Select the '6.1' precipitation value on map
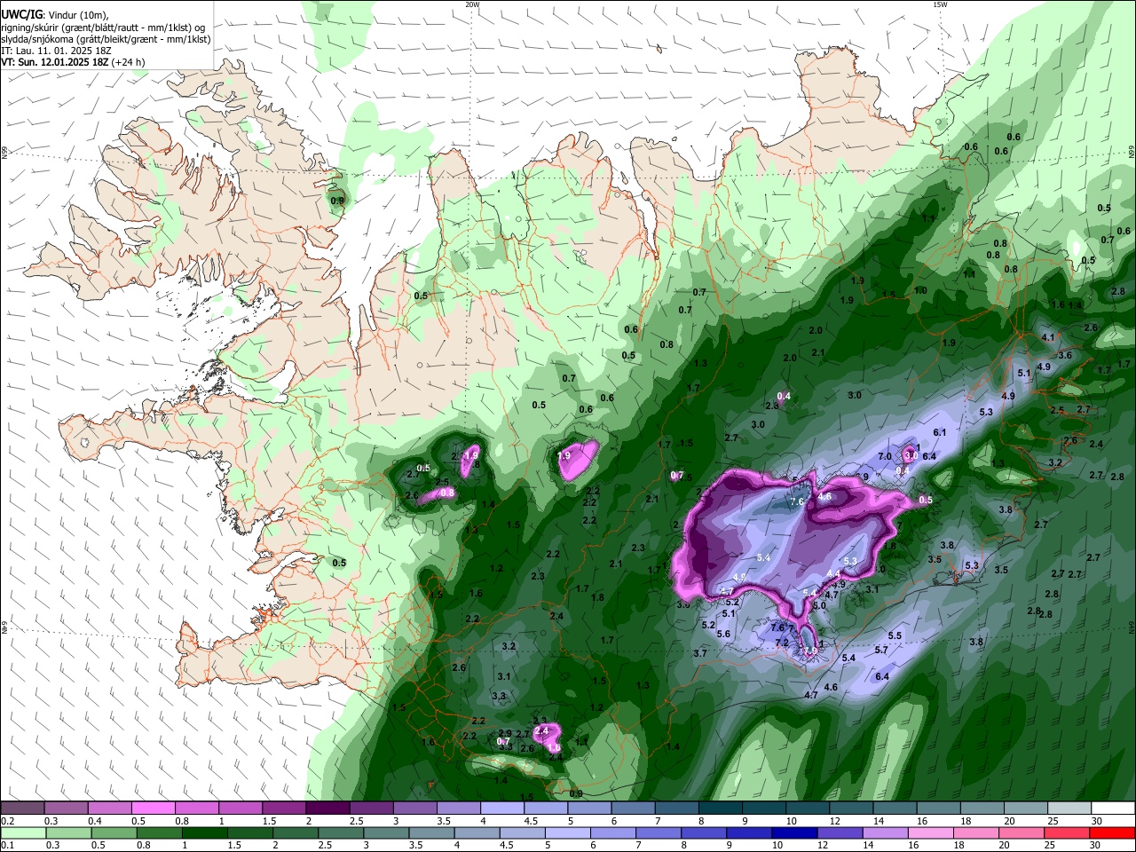The image size is (1136, 852). (x=940, y=432)
